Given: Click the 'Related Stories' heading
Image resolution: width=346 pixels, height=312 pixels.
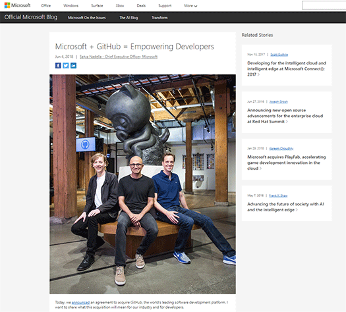Looking at the screenshot, I should tap(257, 35).
